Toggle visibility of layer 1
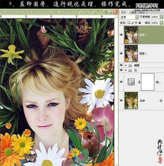Viewport: 164px width, 166px height. click(x=121, y=53)
